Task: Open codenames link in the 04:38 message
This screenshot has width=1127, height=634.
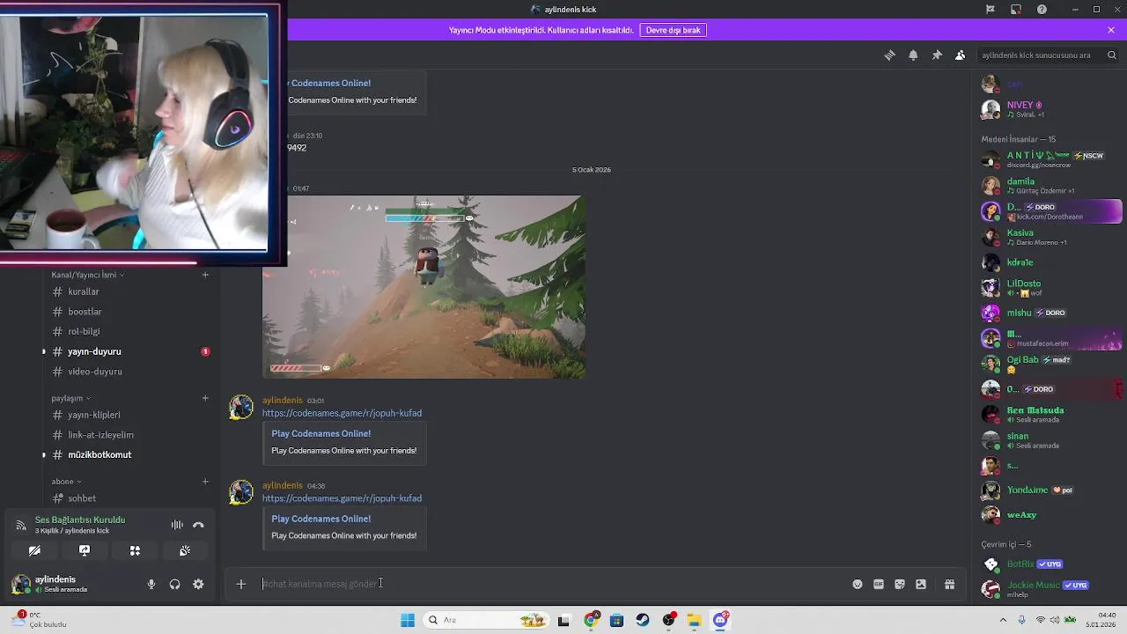Action: 342,498
